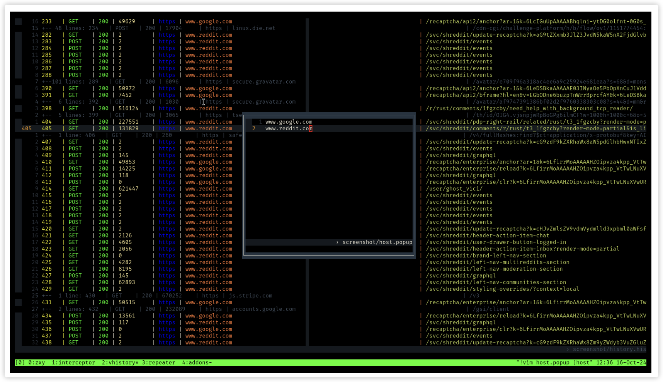Click the /user/ghost_vici/ path
Viewport: 663px width, 382px height.
tap(454, 189)
